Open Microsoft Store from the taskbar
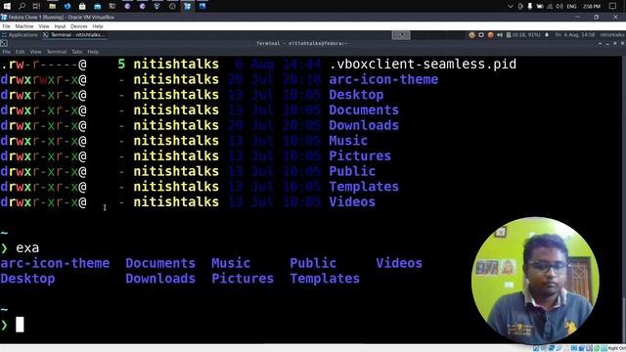The image size is (626, 352). tap(82, 6)
